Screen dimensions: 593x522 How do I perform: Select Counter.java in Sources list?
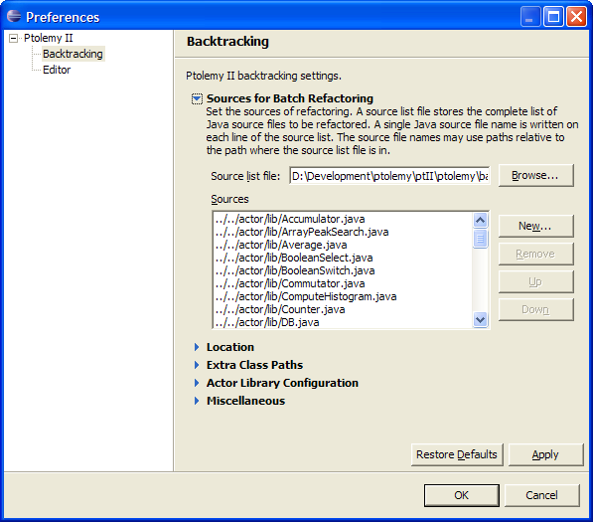point(280,309)
